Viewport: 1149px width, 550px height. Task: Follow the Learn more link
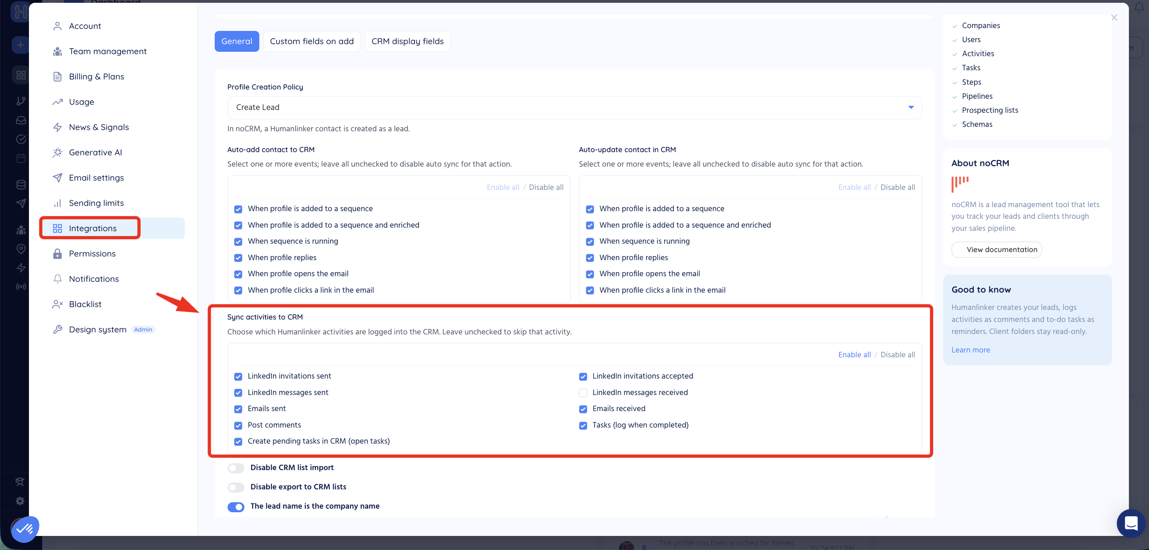pos(970,350)
